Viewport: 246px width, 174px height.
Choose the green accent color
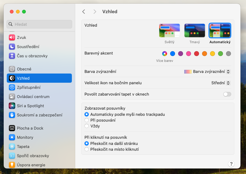click(221, 54)
